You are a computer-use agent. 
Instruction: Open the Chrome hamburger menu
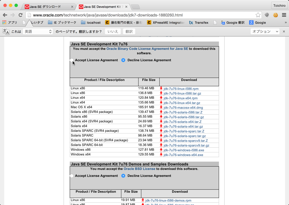[x=284, y=15]
